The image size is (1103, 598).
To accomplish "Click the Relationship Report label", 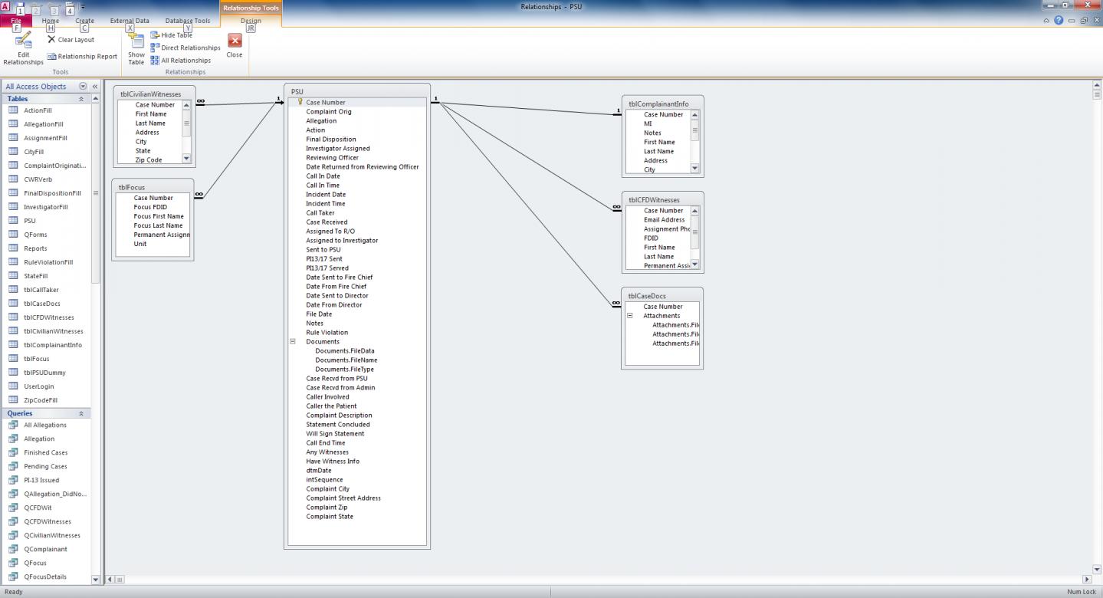I will pos(87,57).
